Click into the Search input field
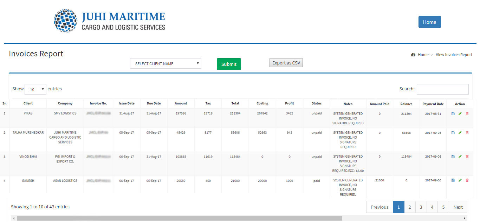The image size is (480, 222). click(442, 89)
